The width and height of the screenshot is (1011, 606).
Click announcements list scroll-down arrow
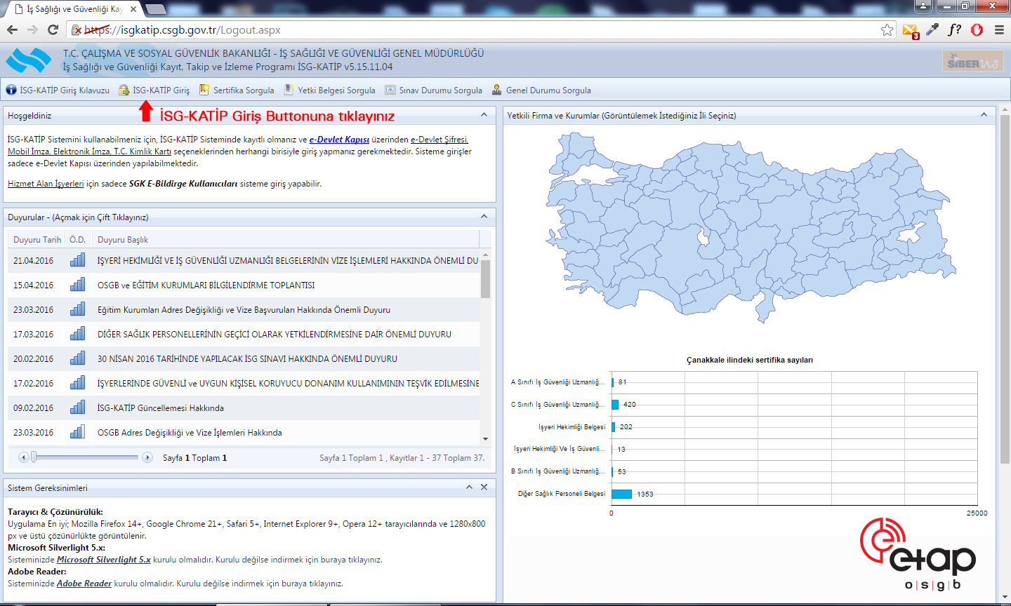coord(485,439)
